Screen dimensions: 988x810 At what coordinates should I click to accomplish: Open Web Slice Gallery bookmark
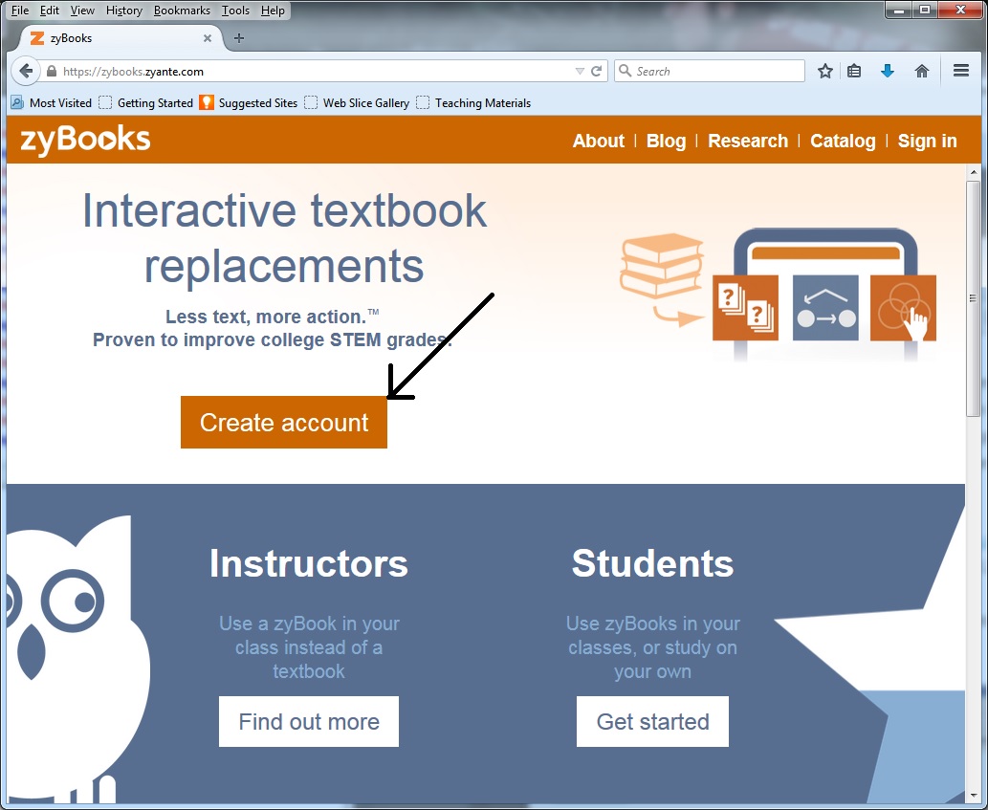tap(357, 102)
